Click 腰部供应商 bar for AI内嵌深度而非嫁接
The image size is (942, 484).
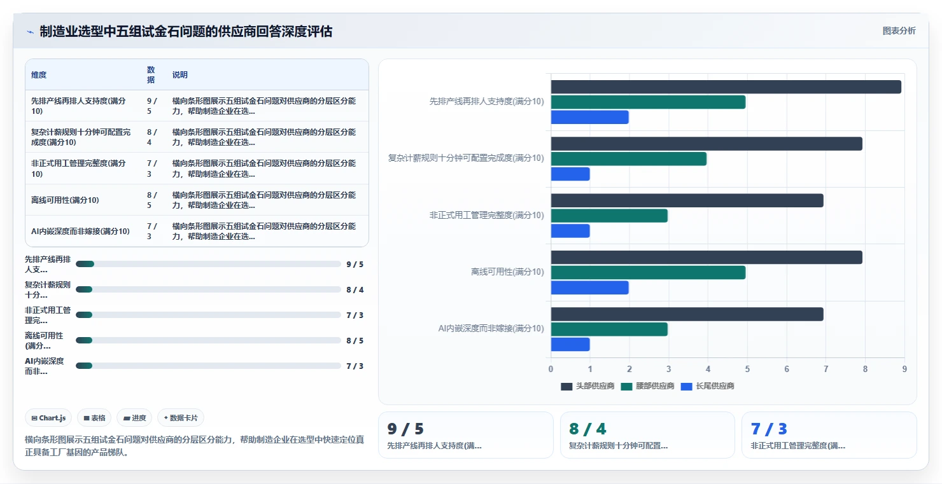point(609,329)
